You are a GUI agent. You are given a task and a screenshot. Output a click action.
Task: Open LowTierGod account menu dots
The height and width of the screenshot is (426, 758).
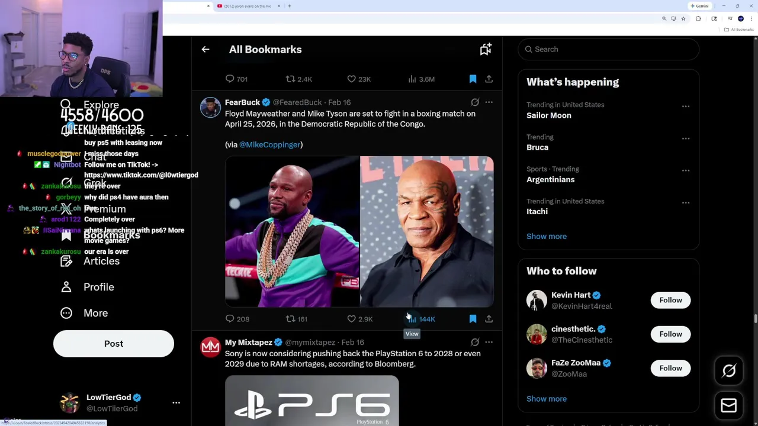point(176,403)
